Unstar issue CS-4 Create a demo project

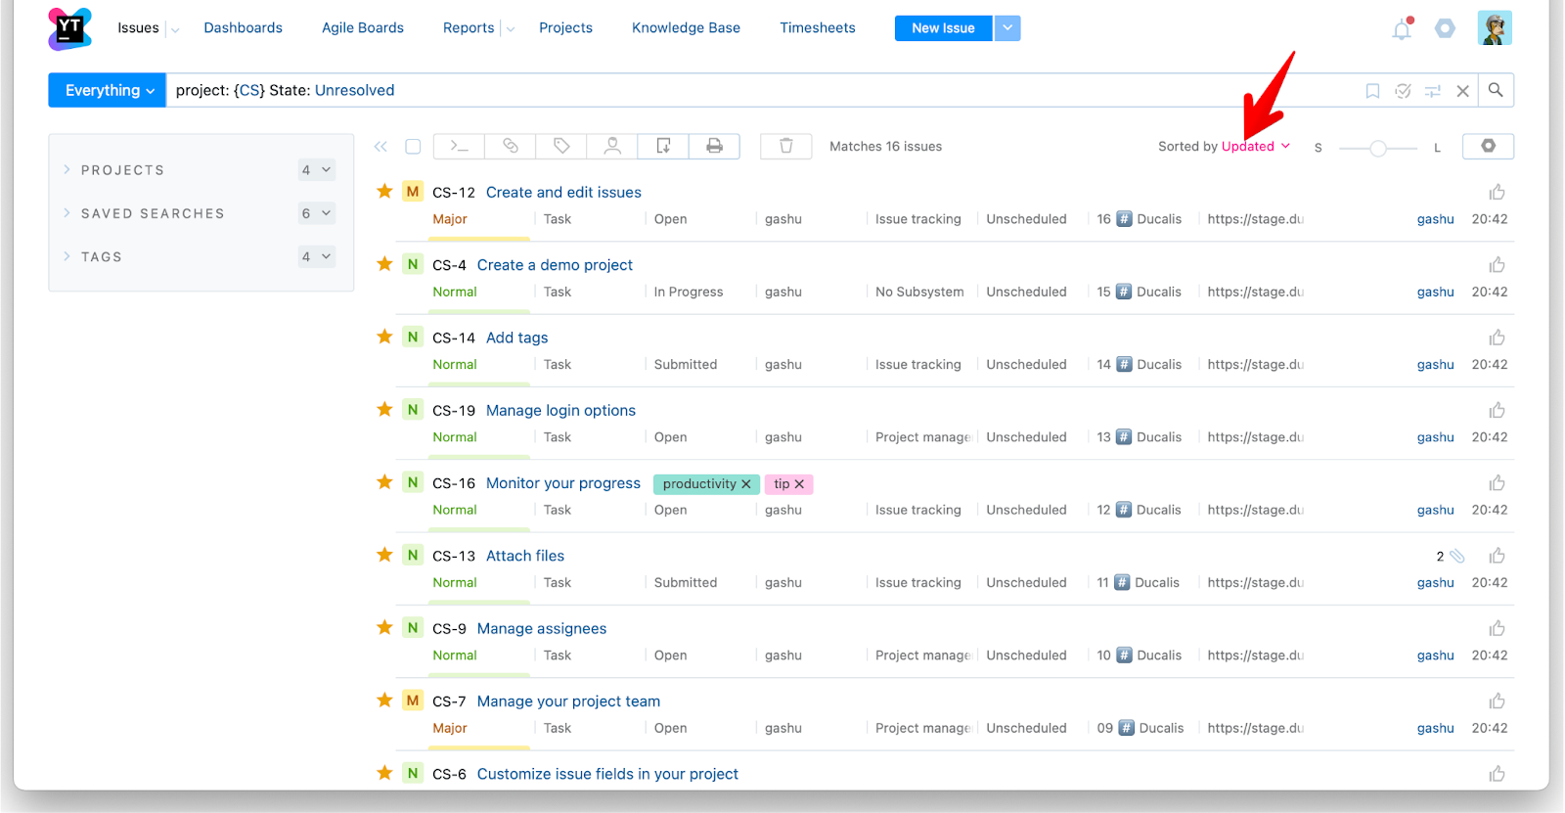[x=384, y=264]
